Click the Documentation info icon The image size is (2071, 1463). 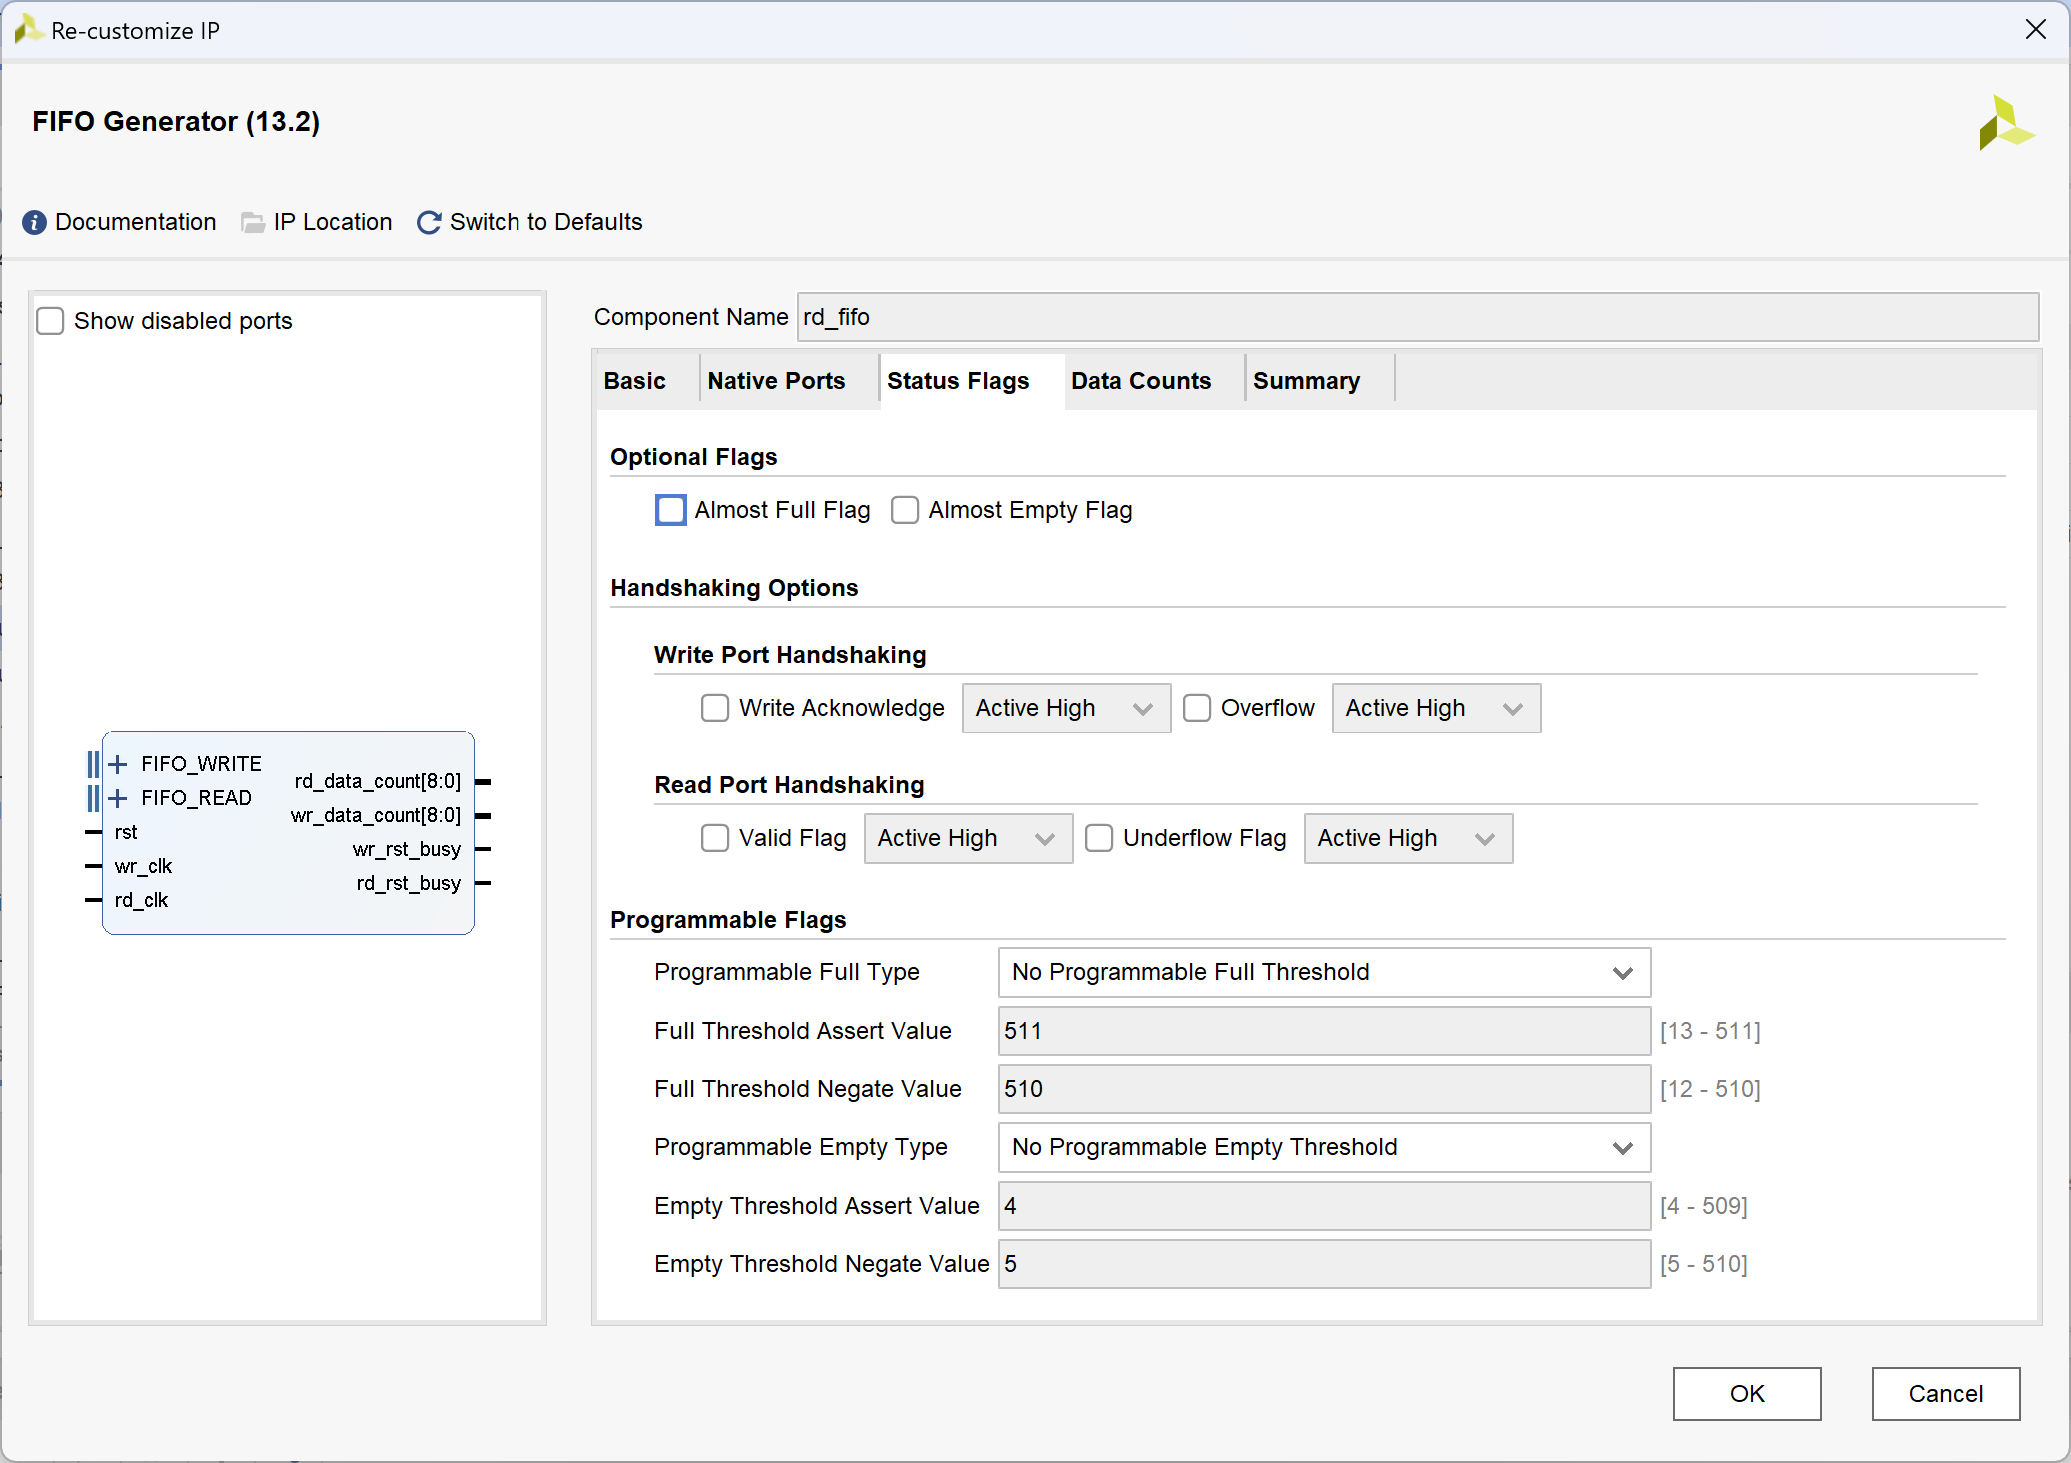pyautogui.click(x=34, y=222)
